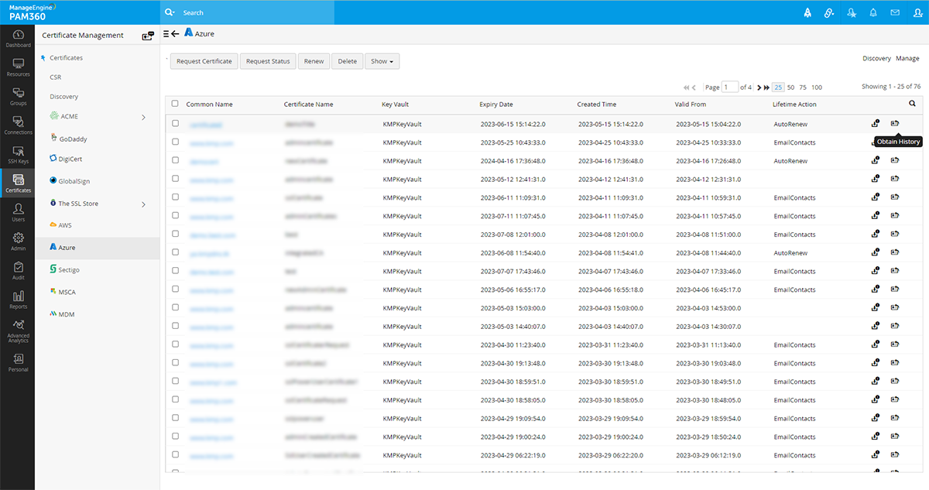The width and height of the screenshot is (929, 490).
Task: Select the checkbox in the table header row
Action: point(174,104)
